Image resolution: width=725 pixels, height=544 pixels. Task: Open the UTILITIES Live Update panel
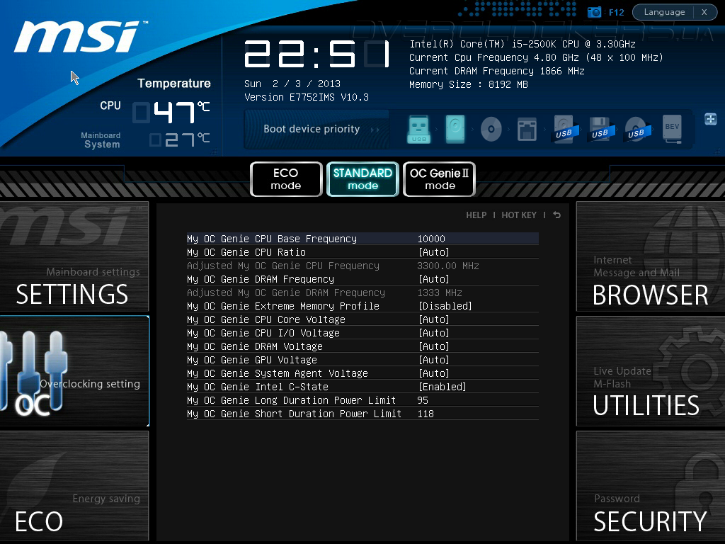pyautogui.click(x=651, y=371)
